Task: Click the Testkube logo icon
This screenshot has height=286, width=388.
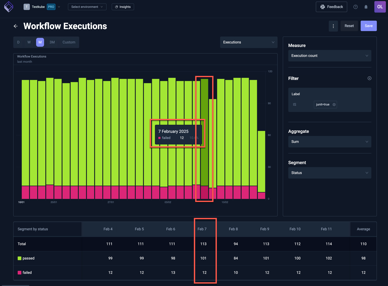Action: point(9,7)
